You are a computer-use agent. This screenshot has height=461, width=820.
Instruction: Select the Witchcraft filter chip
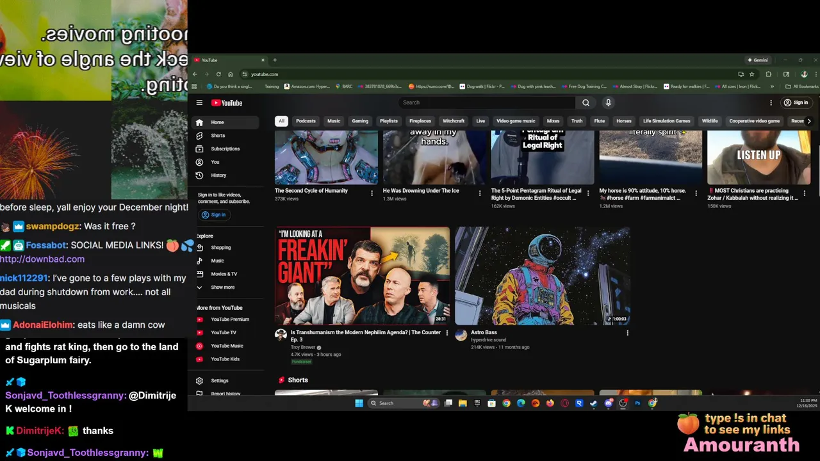pyautogui.click(x=454, y=121)
